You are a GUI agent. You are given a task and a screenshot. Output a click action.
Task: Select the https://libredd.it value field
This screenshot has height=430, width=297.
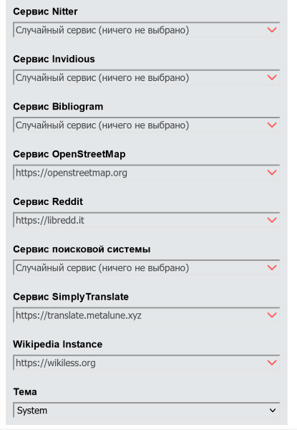[147, 220]
